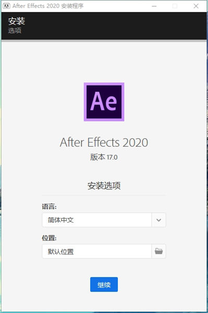Click the Adobe icon in title bar
This screenshot has height=313, width=208.
click(6, 6)
